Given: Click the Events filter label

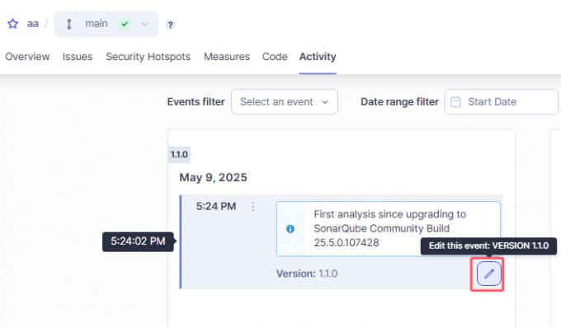Looking at the screenshot, I should [196, 102].
